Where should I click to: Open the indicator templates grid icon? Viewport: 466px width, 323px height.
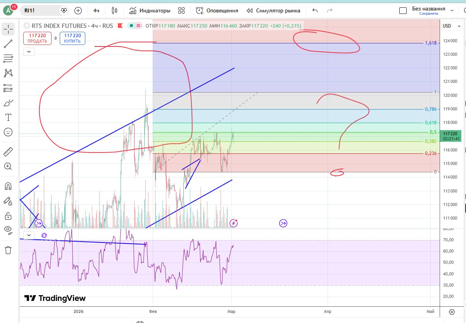[x=181, y=10]
